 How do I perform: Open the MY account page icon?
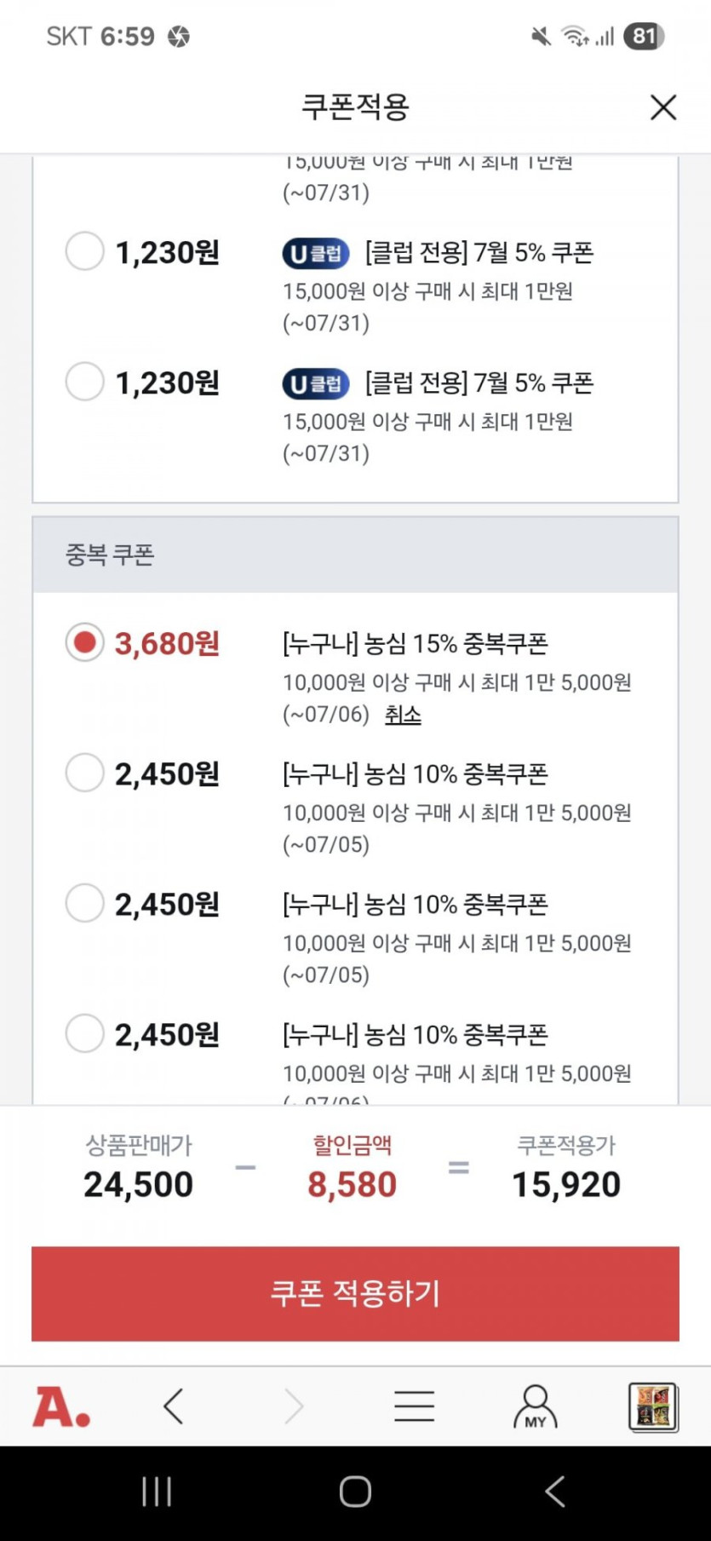(535, 1406)
